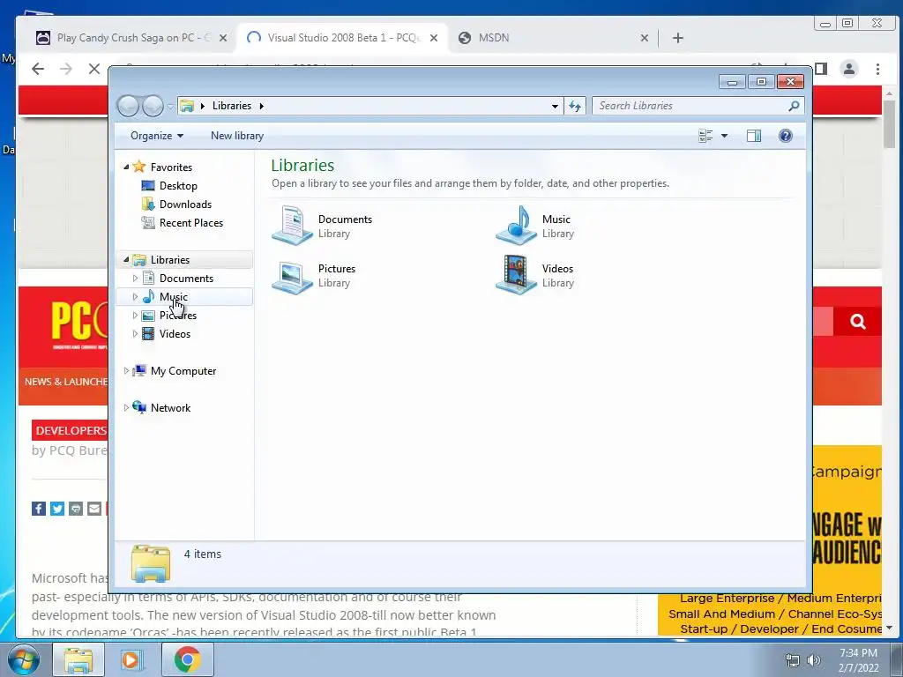Go back in Explorer
This screenshot has height=677, width=903.
[x=128, y=106]
